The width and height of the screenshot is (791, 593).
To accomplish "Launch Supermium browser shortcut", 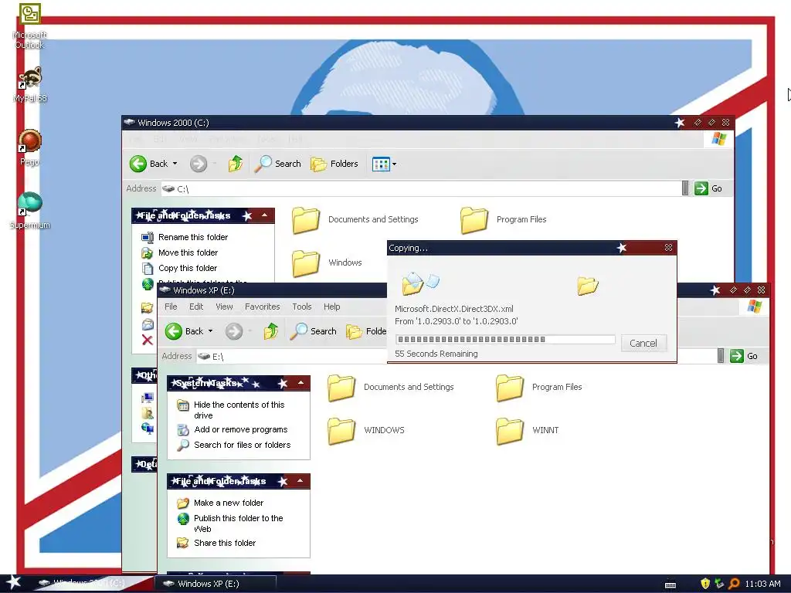I will pos(30,211).
